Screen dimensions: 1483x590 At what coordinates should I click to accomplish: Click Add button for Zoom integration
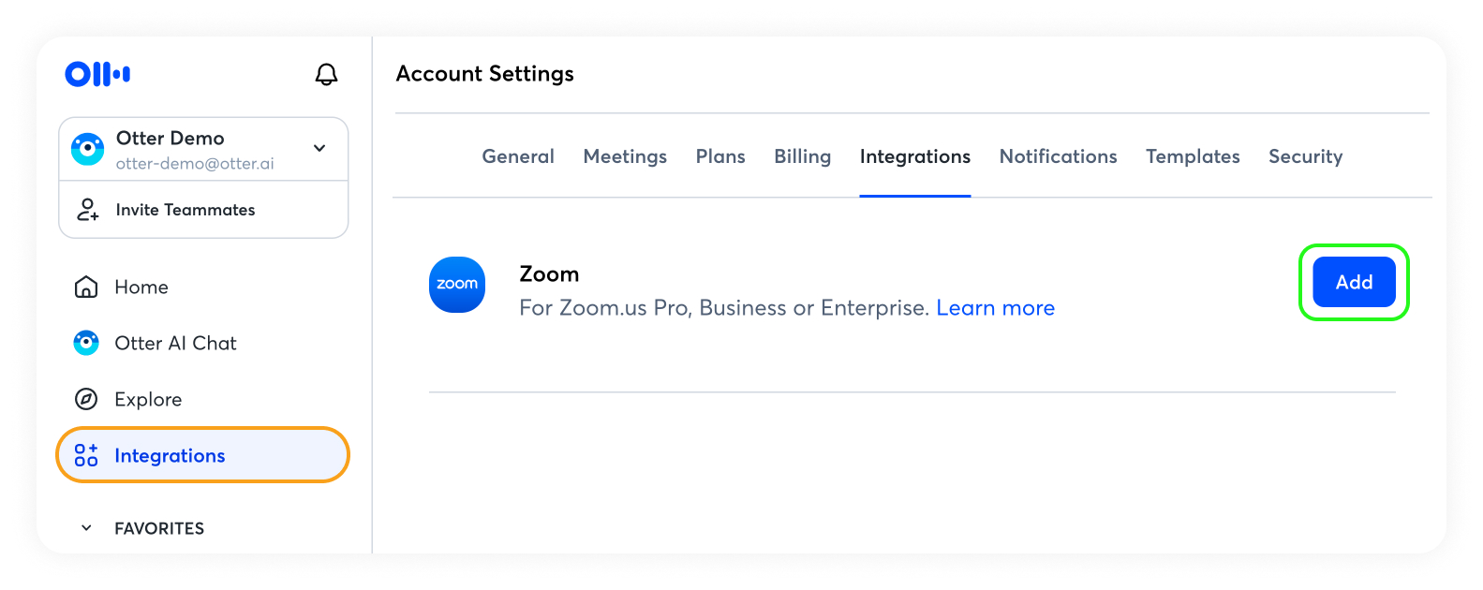(x=1354, y=282)
